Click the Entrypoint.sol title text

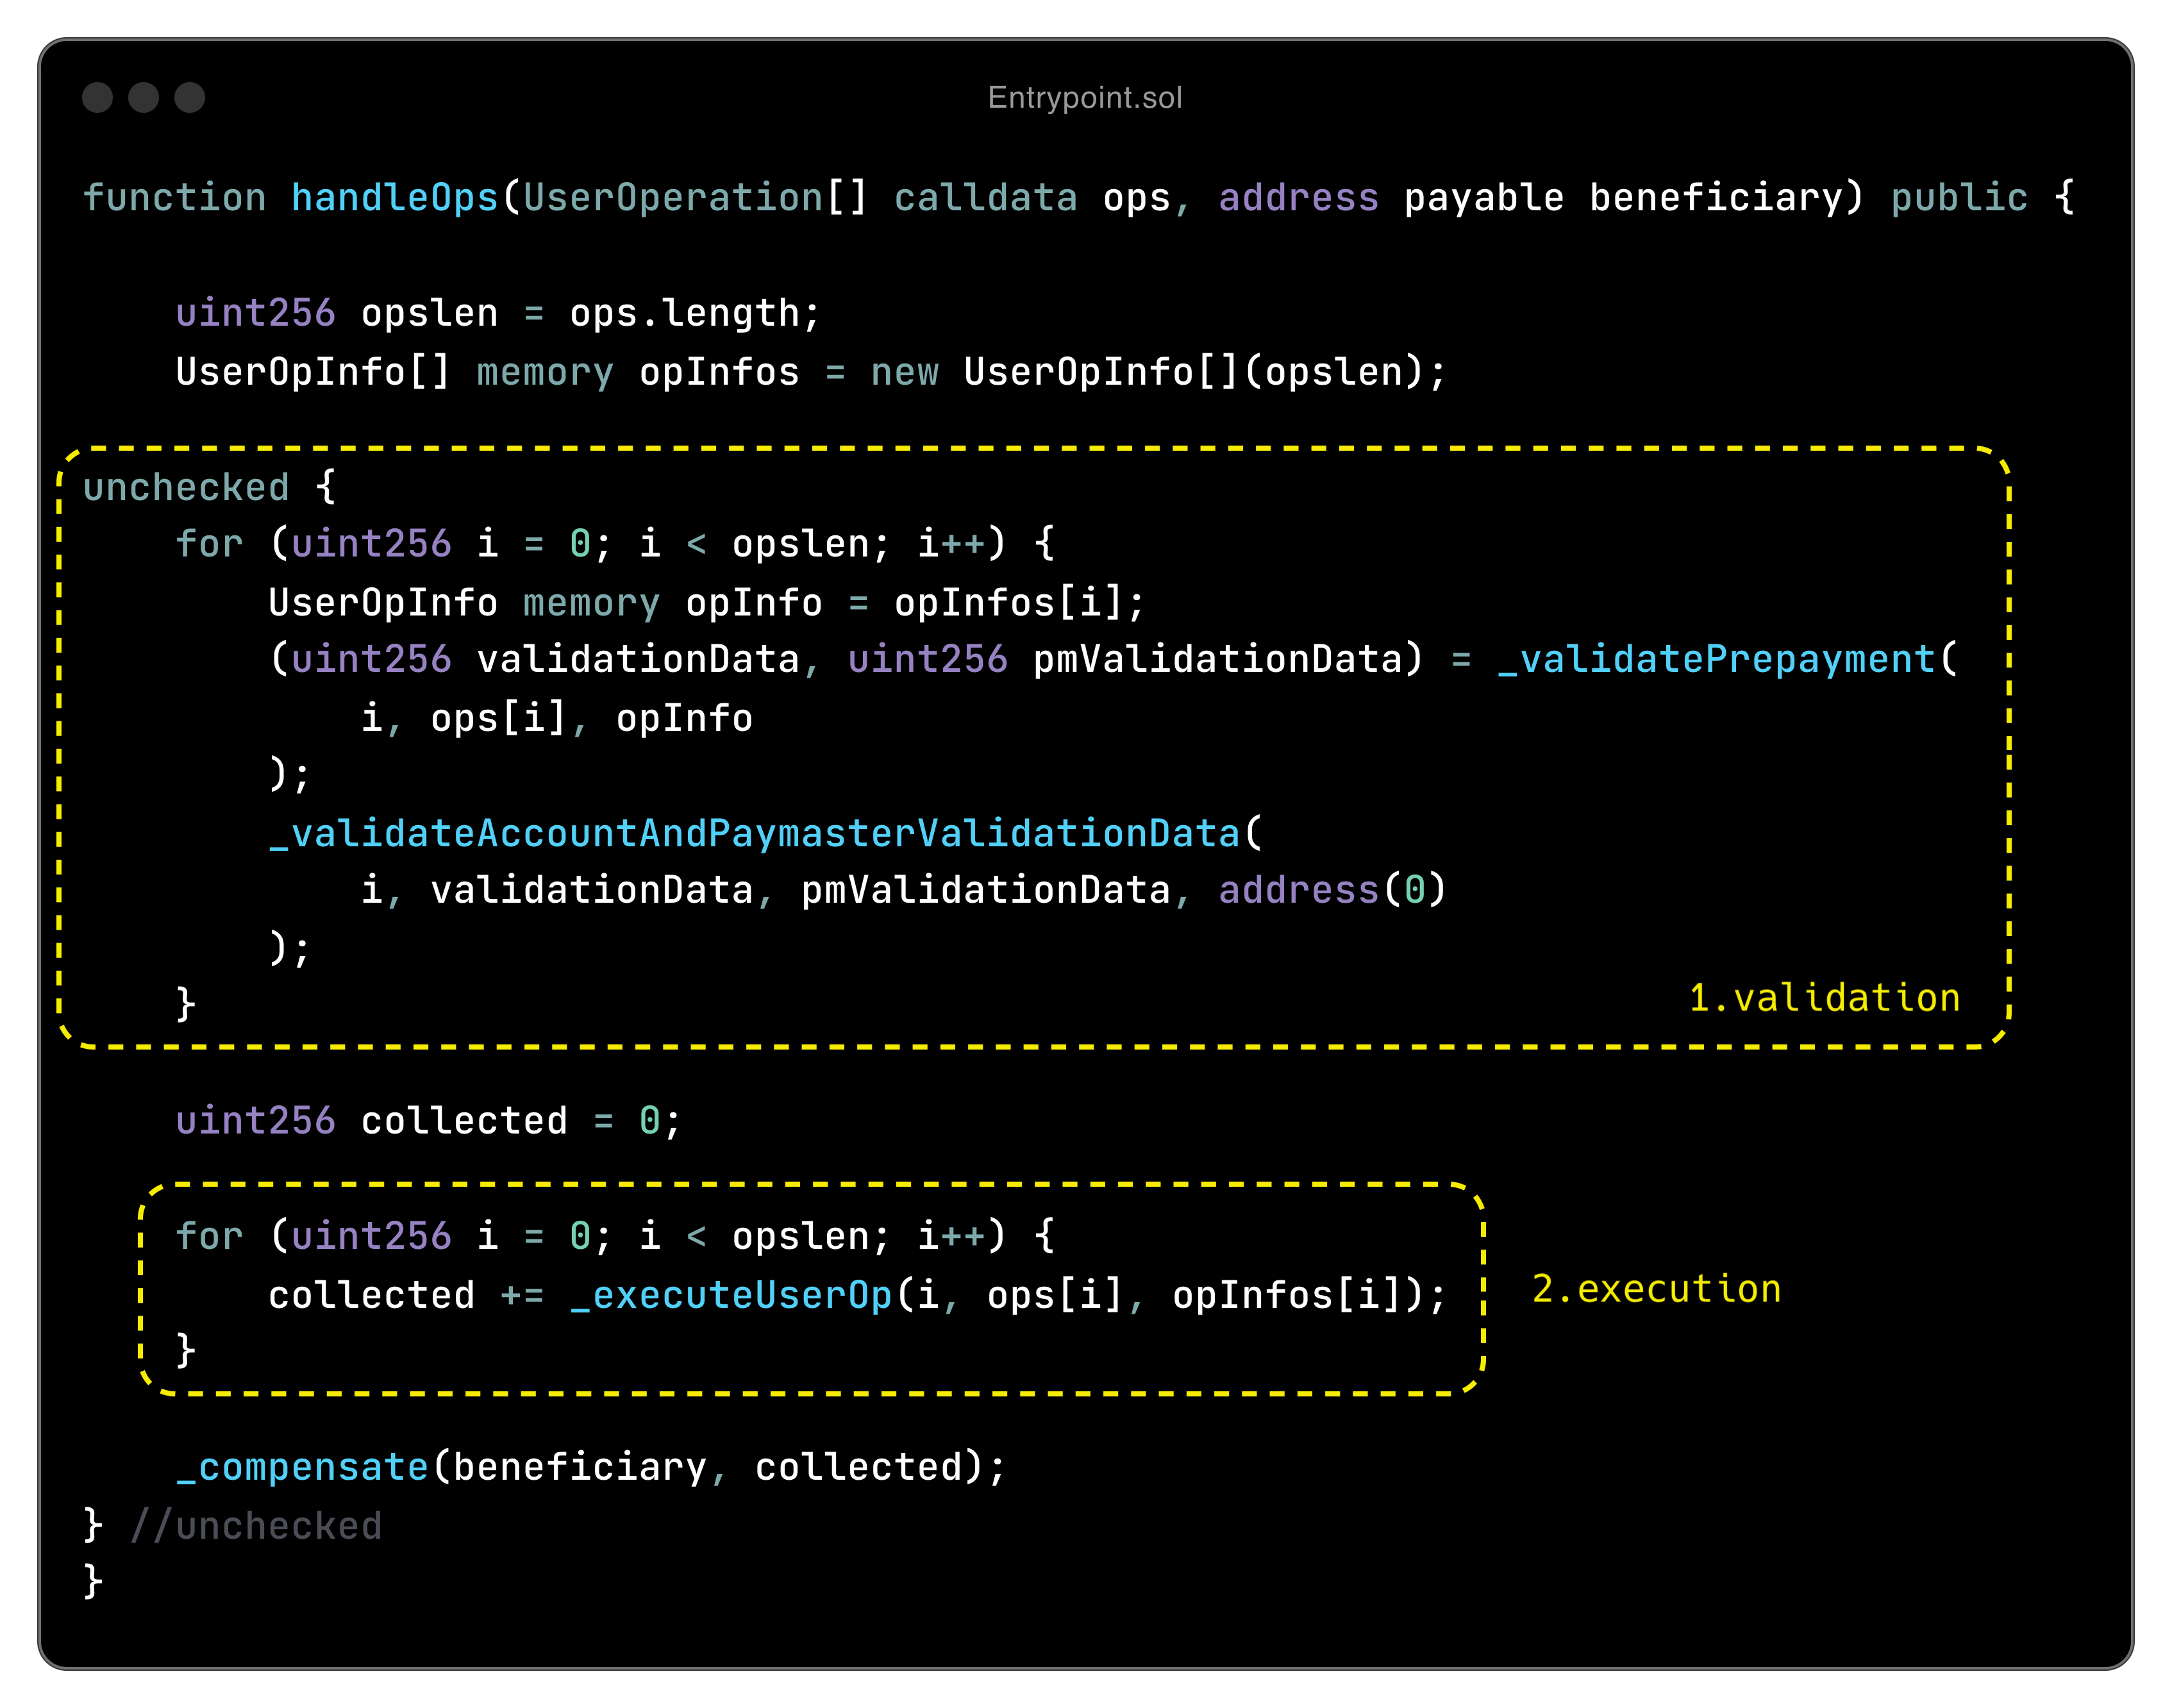pyautogui.click(x=1085, y=98)
